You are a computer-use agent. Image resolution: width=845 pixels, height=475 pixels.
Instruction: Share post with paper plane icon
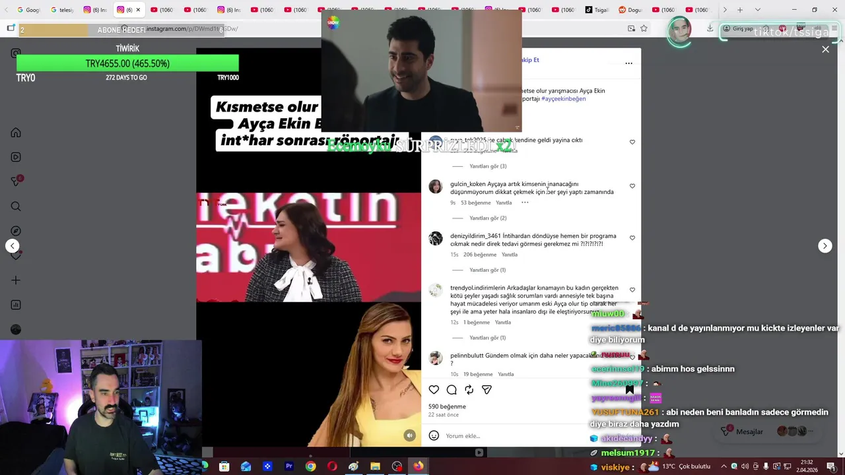(487, 390)
